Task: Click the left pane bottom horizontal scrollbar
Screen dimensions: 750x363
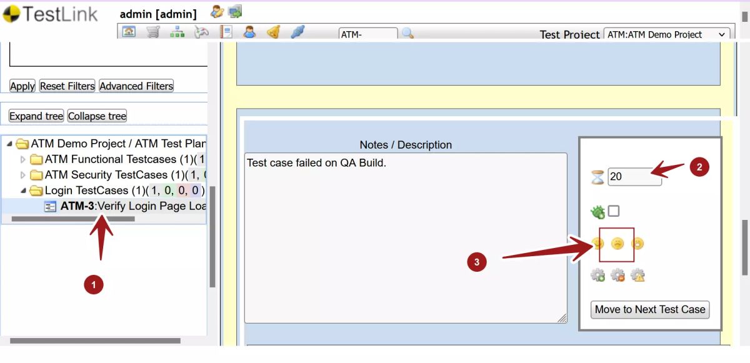Action: 95,341
